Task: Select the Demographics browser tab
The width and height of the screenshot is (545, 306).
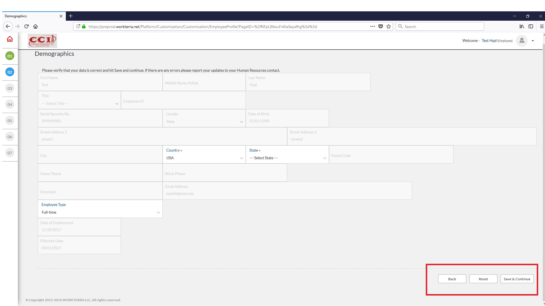Action: point(34,16)
